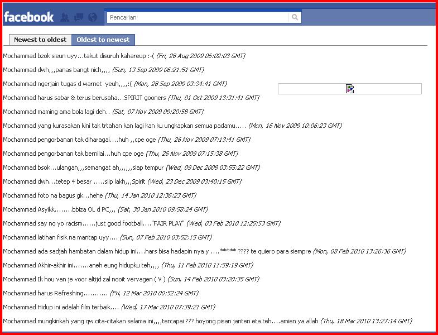Click timestamp Thu, 18 Mar 2010 13:27:14 GMT

click(x=366, y=321)
